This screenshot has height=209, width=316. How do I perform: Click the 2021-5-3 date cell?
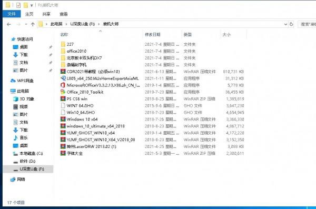click(162, 153)
